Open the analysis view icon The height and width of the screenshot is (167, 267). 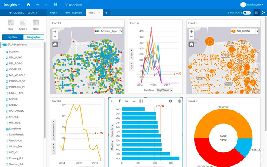pyautogui.click(x=264, y=12)
